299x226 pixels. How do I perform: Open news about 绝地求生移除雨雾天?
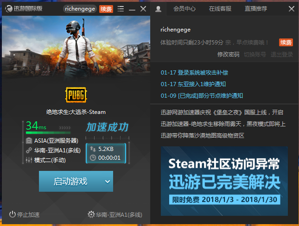[x=223, y=124]
